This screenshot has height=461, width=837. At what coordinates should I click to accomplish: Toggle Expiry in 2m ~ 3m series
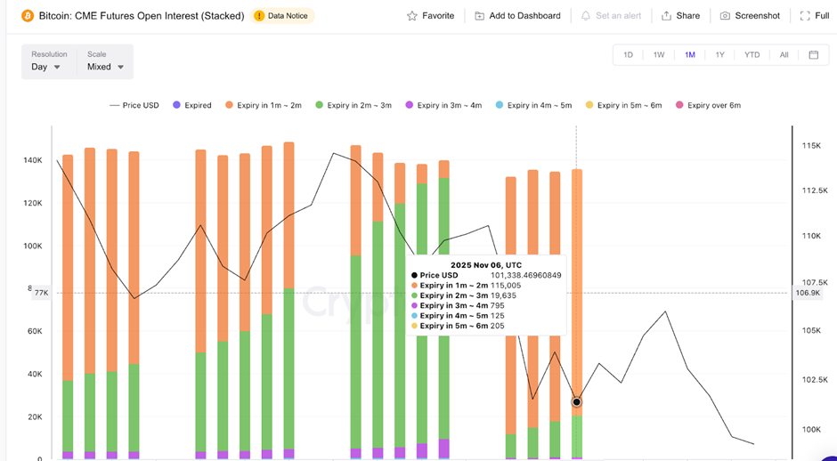coord(353,105)
